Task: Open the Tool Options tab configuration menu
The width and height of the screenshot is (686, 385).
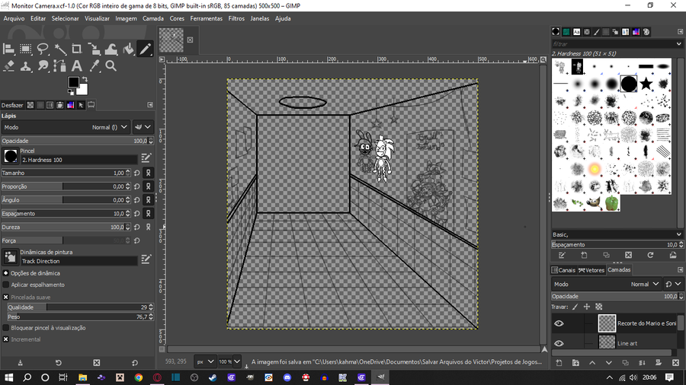Action: (150, 105)
